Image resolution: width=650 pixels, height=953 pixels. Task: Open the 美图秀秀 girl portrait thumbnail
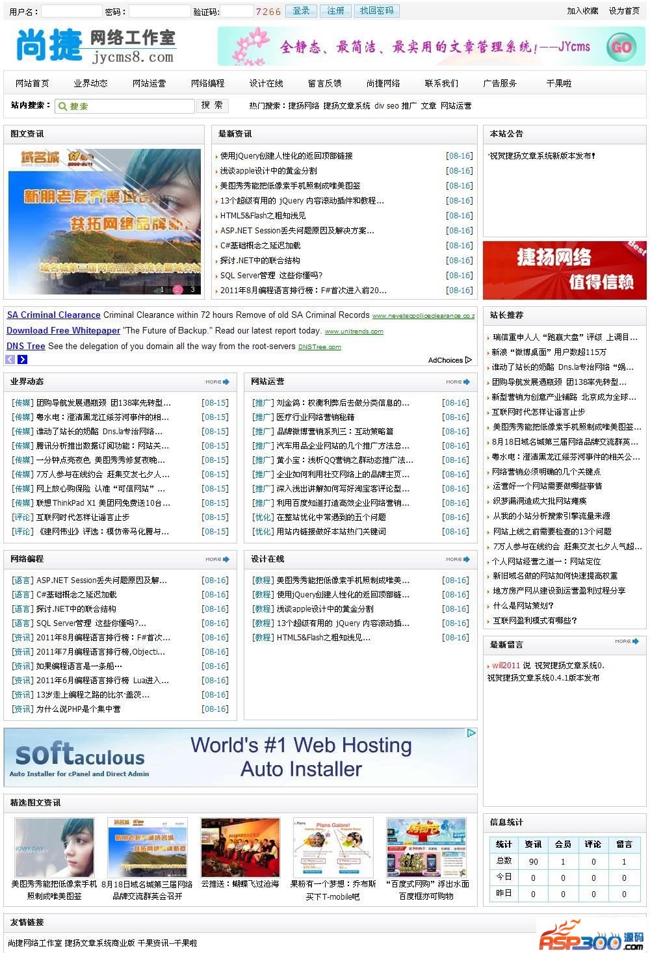54,847
